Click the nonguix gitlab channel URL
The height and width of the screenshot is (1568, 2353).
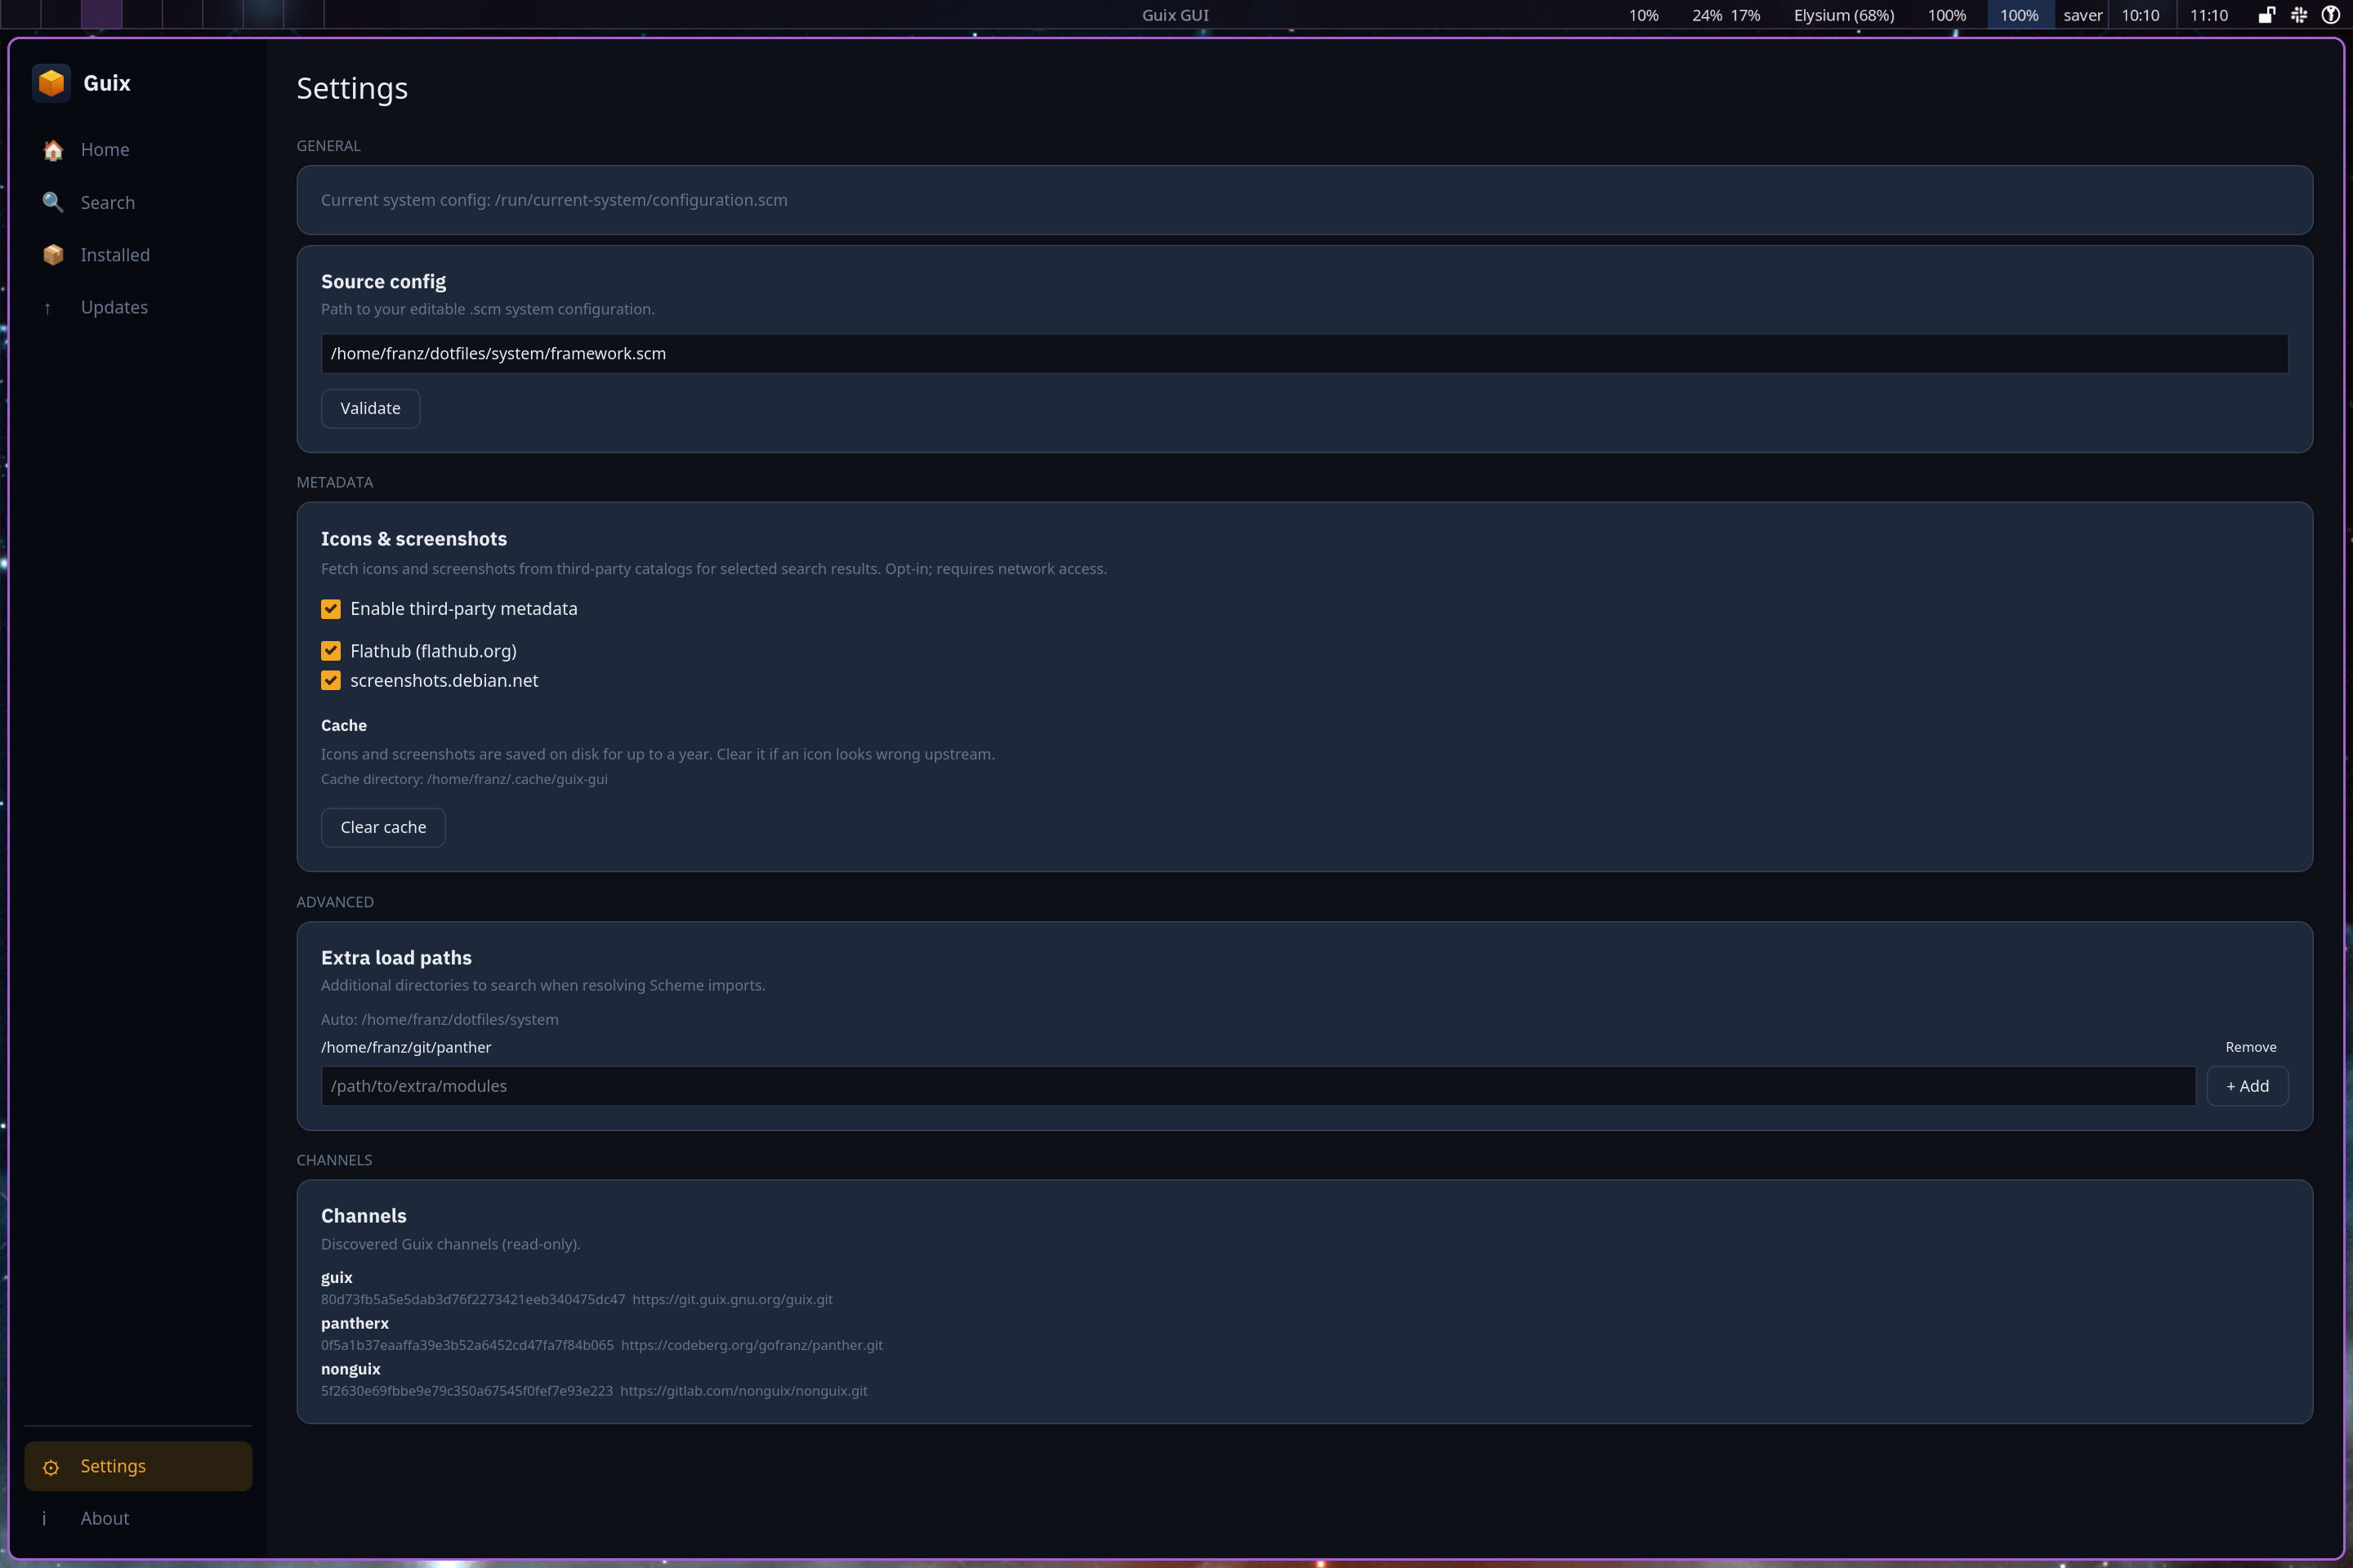[x=743, y=1391]
